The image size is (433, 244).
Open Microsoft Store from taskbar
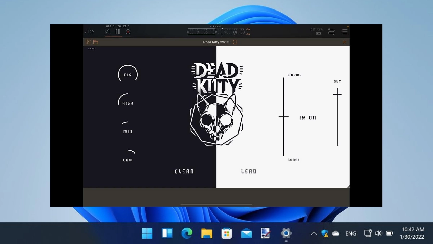[227, 233]
